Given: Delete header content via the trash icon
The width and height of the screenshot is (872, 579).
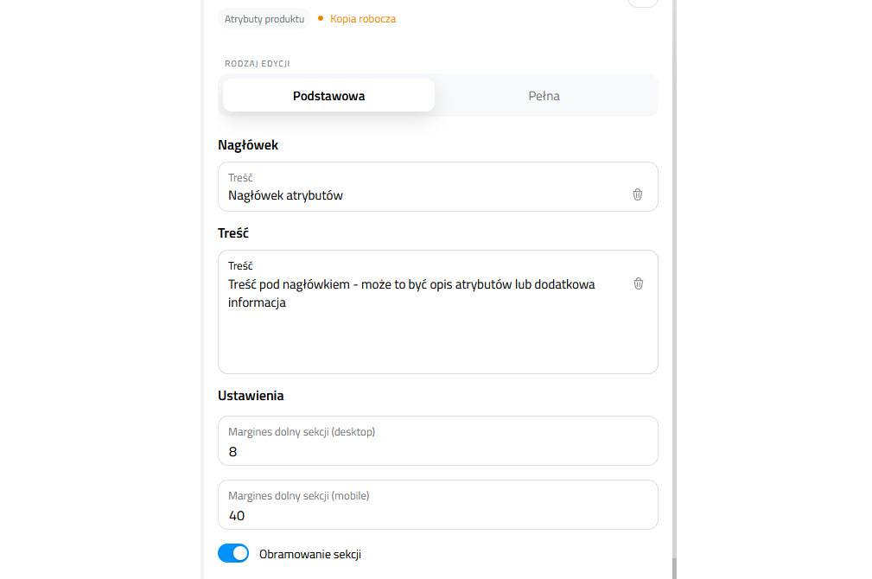Looking at the screenshot, I should pos(638,194).
